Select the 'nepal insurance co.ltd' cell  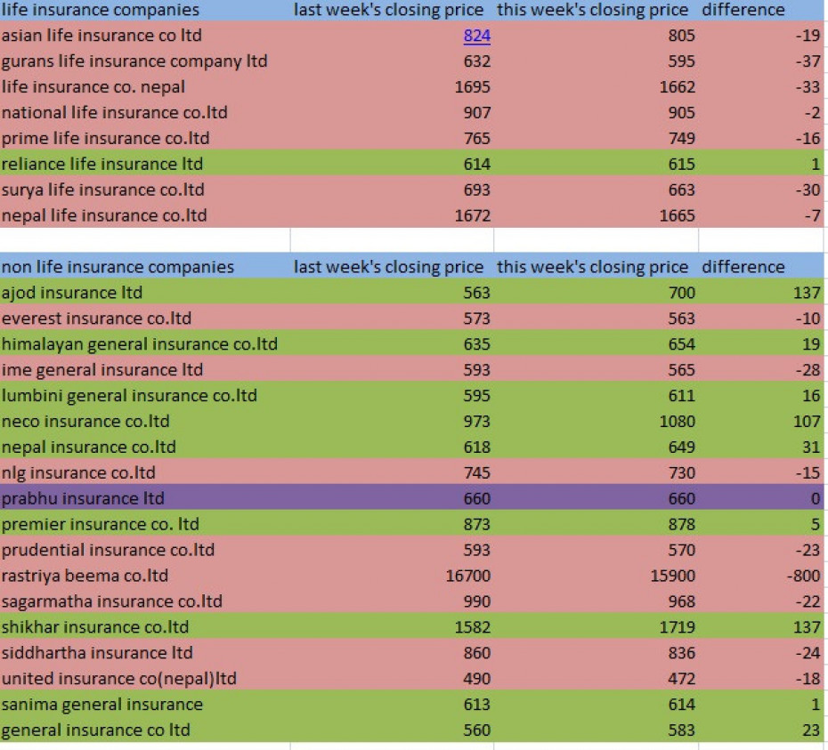point(145,447)
